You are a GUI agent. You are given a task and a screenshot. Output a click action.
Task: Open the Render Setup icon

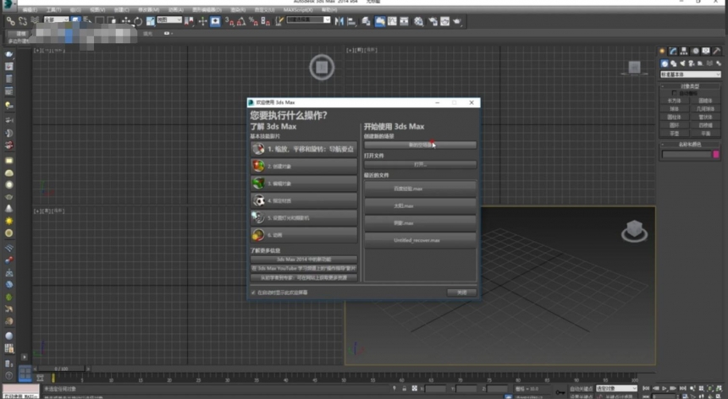tap(433, 21)
